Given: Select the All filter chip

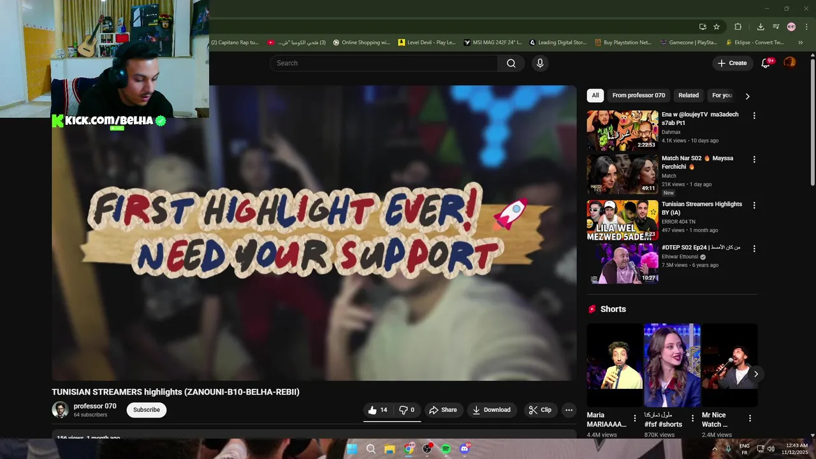Looking at the screenshot, I should click(x=595, y=96).
